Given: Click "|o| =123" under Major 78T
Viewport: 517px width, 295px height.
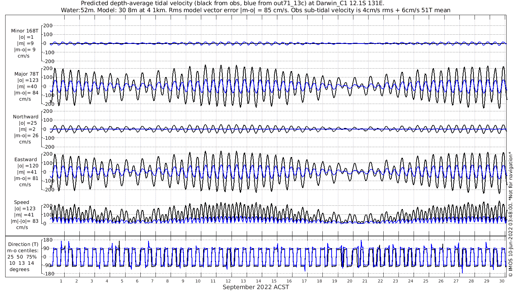Looking at the screenshot, I should [28, 80].
